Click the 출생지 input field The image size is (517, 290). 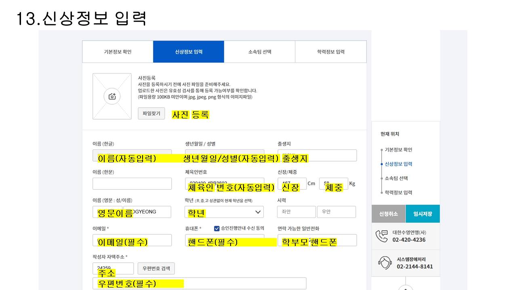point(317,155)
